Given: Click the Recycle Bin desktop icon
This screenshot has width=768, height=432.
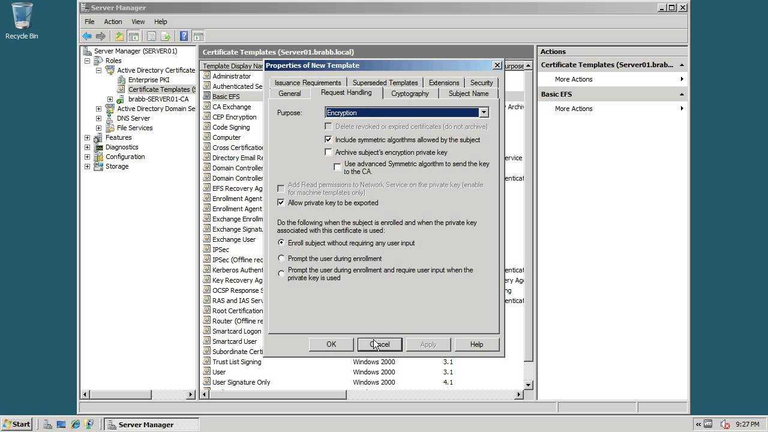Looking at the screenshot, I should [22, 21].
